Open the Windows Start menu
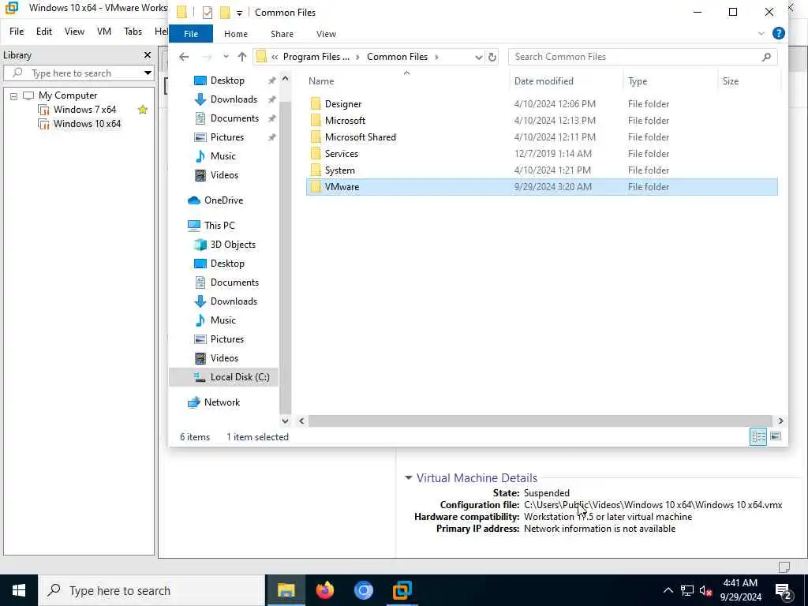The height and width of the screenshot is (606, 808). (19, 590)
